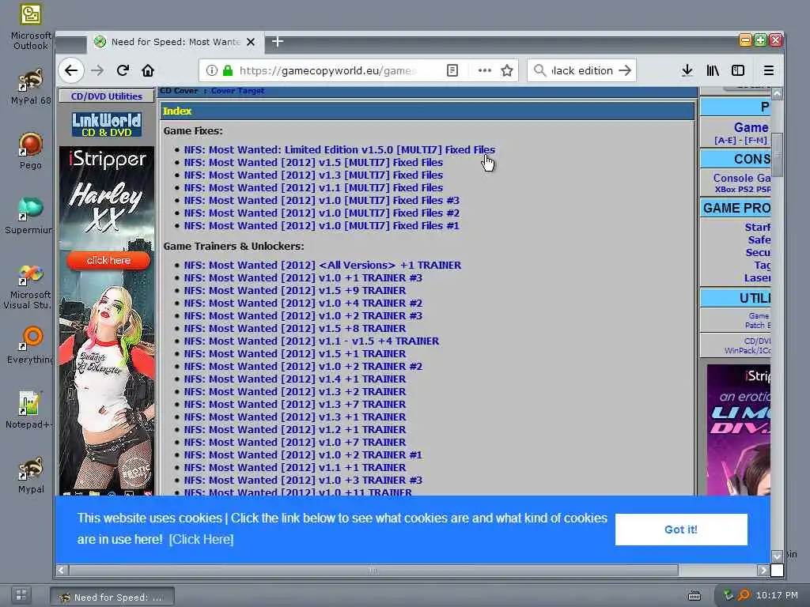Dismiss cookie banner with Got it! button
The image size is (810, 607).
click(x=681, y=529)
